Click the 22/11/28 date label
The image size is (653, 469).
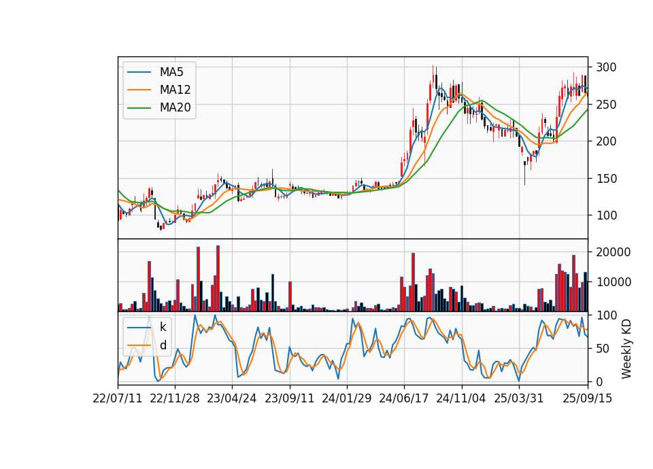[x=175, y=398]
